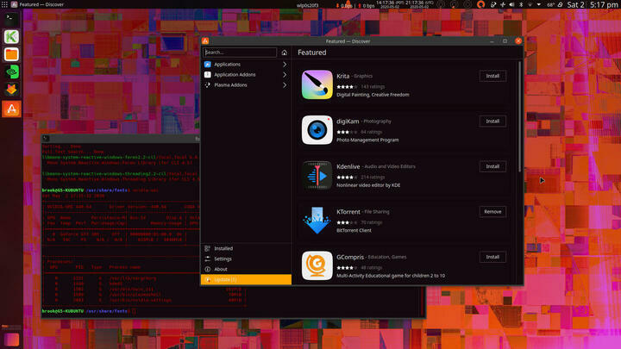Open the KTorrent download arrow icon
Image resolution: width=621 pixels, height=349 pixels.
(317, 221)
